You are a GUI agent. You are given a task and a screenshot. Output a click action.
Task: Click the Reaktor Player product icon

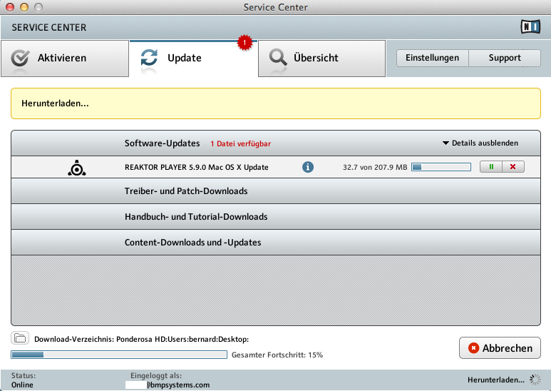[76, 168]
